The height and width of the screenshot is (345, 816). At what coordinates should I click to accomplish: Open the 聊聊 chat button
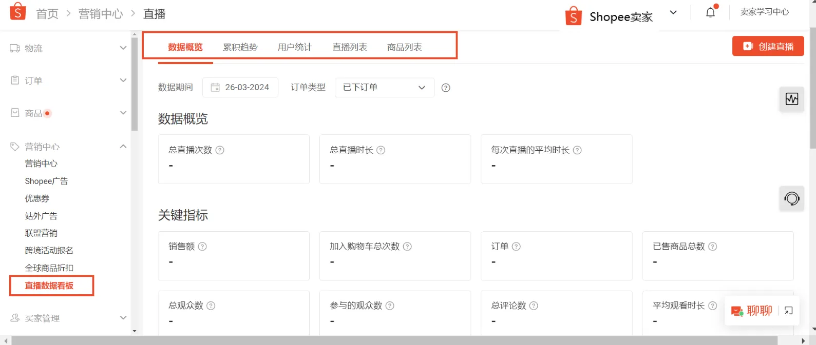pos(752,311)
